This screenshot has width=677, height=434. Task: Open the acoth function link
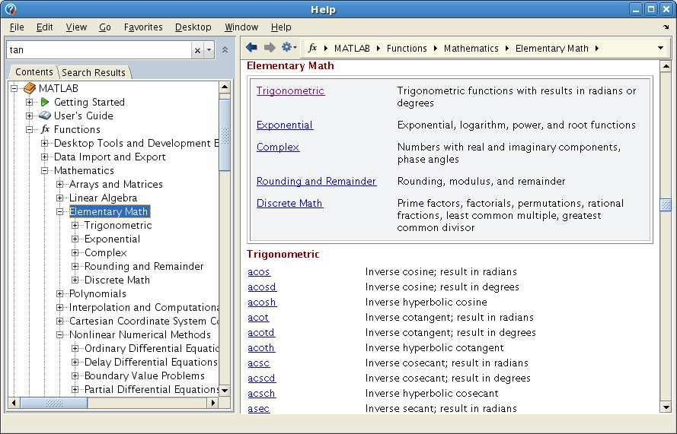261,348
